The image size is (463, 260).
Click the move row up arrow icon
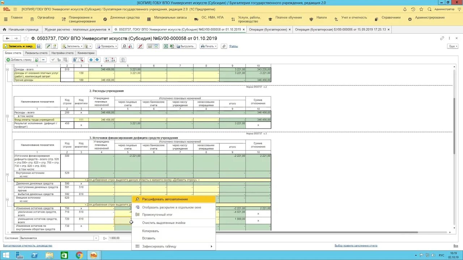pyautogui.click(x=91, y=60)
